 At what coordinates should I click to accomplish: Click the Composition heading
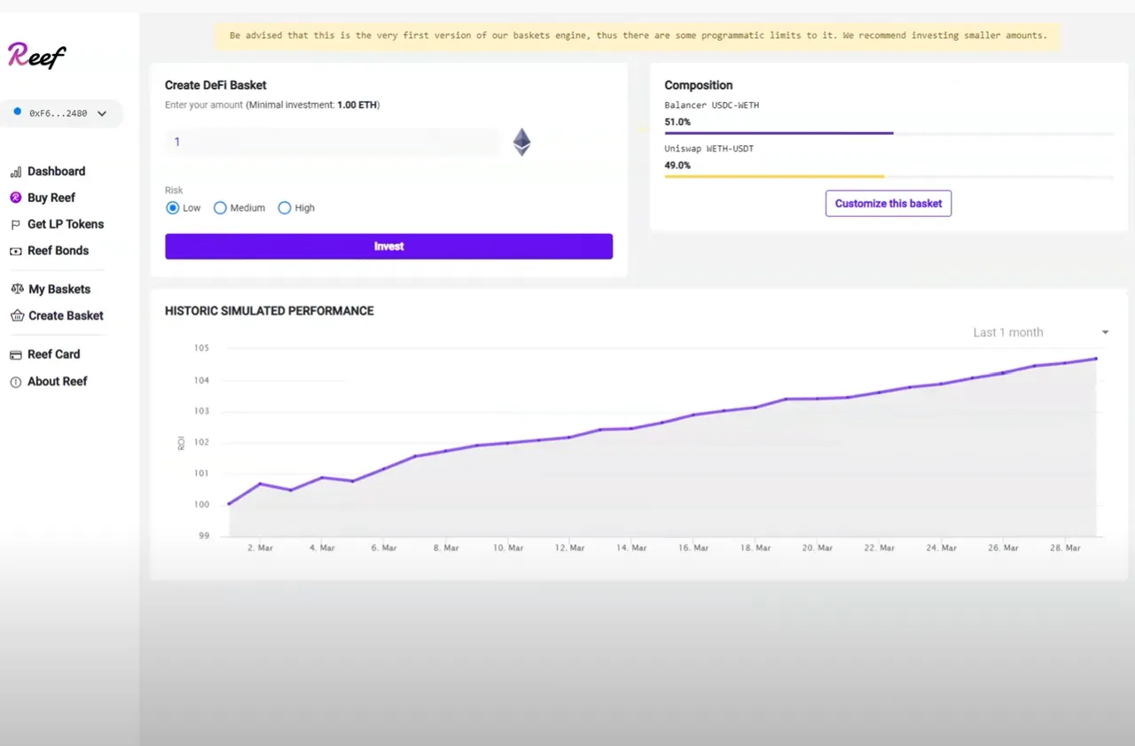[x=699, y=85]
